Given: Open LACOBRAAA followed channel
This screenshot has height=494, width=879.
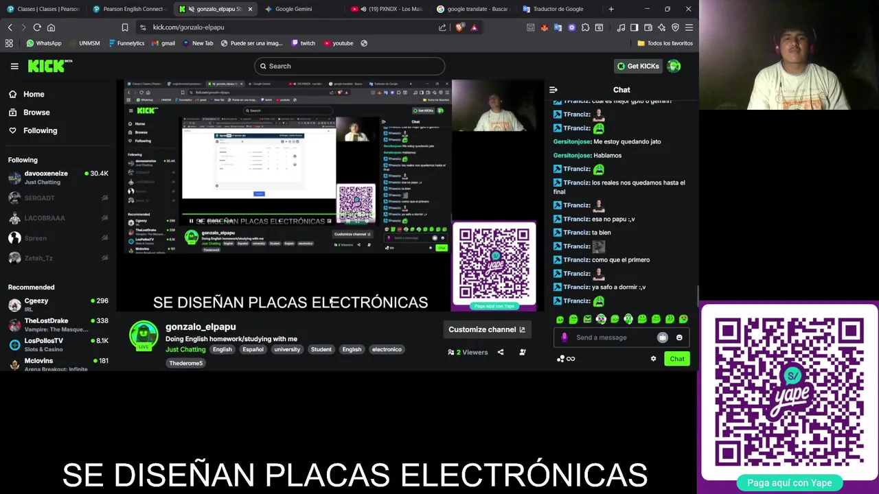Looking at the screenshot, I should coord(58,218).
